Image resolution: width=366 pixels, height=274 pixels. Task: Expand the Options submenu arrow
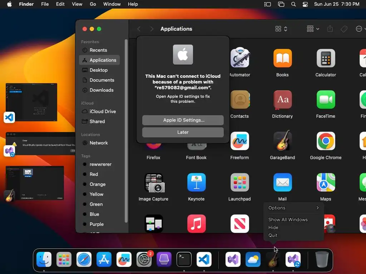[317, 208]
